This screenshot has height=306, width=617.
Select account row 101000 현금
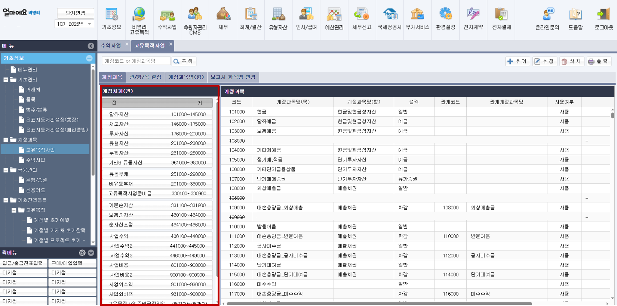415,112
